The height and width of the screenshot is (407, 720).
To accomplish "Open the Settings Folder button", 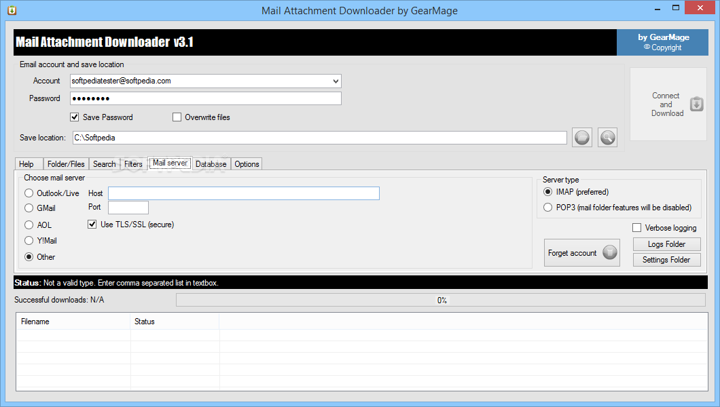I will (667, 260).
